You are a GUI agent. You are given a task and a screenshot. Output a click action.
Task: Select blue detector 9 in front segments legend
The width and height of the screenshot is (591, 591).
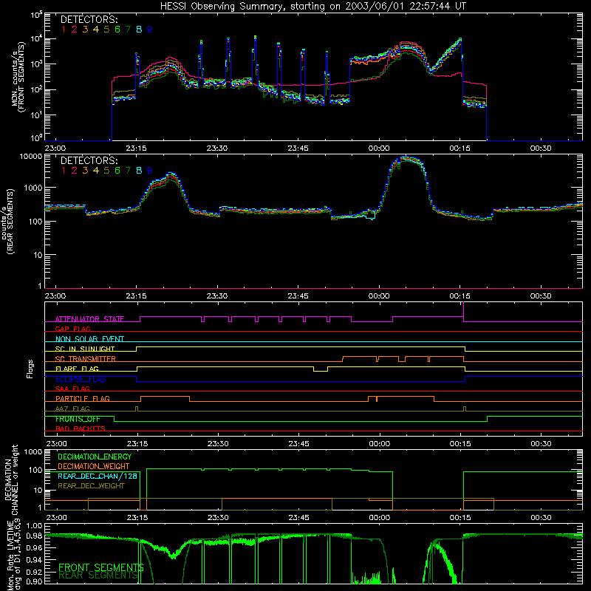coord(150,30)
